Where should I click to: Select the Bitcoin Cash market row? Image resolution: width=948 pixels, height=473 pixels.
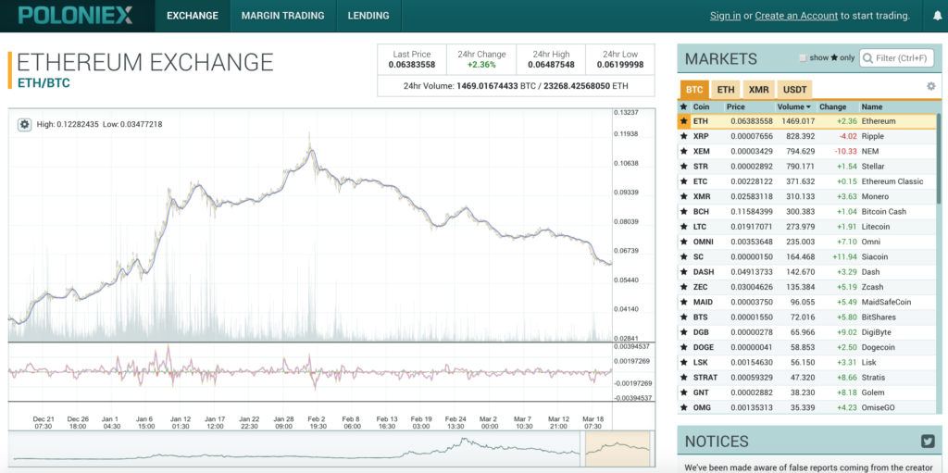coord(806,212)
